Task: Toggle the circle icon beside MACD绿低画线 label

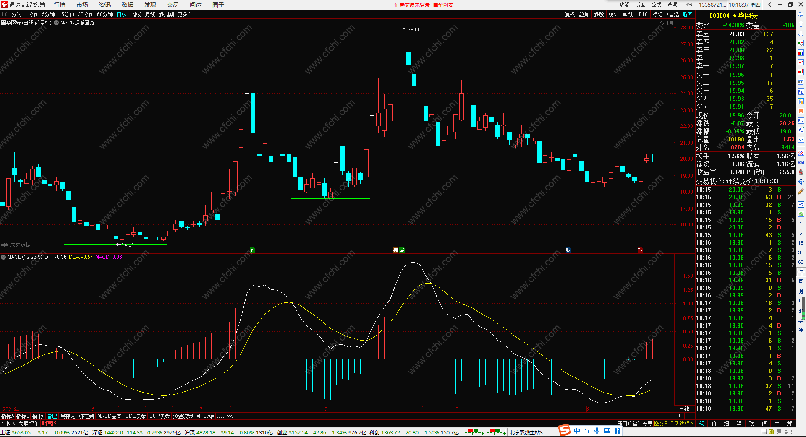Action: (x=56, y=23)
